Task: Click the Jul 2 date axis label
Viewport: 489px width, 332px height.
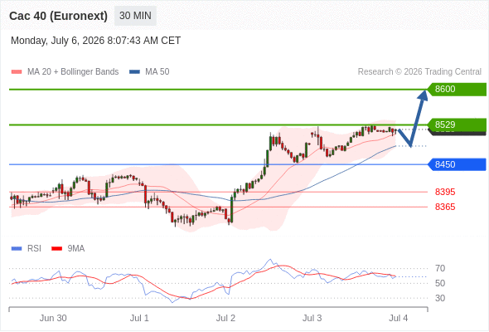Action: [x=225, y=318]
